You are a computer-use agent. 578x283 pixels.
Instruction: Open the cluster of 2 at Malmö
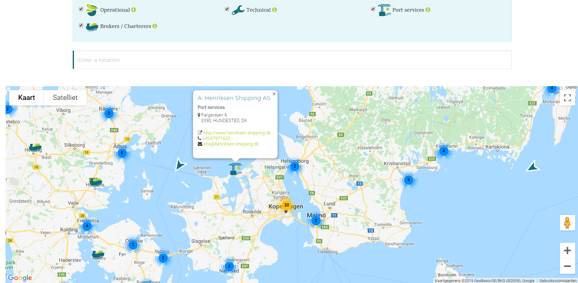(x=316, y=220)
